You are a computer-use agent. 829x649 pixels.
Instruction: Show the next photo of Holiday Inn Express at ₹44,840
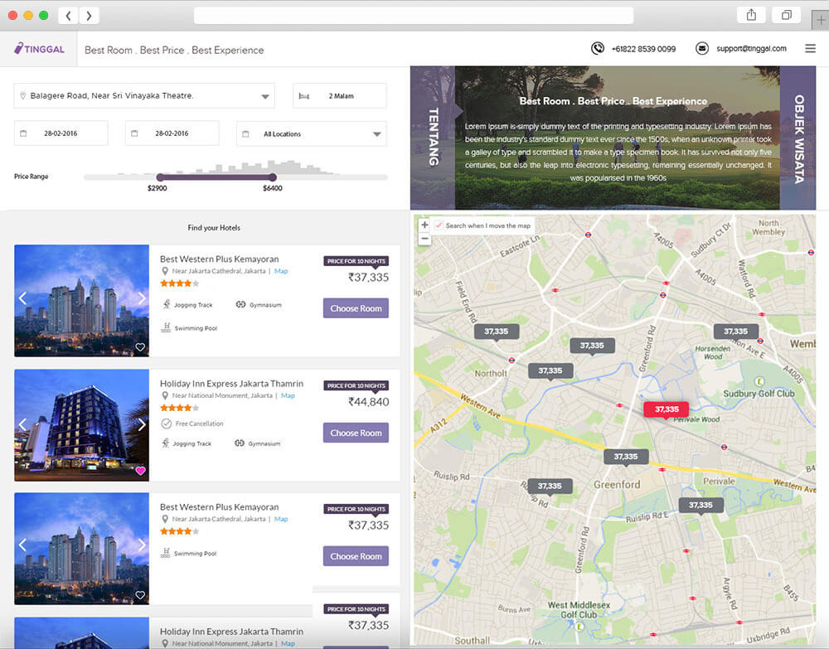[142, 424]
